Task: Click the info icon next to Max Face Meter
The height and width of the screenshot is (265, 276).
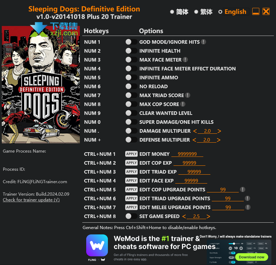Action: pyautogui.click(x=185, y=60)
